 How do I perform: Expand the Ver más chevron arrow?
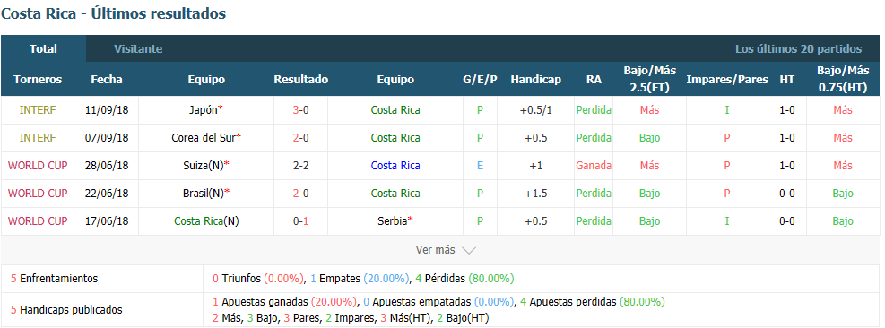point(469,250)
